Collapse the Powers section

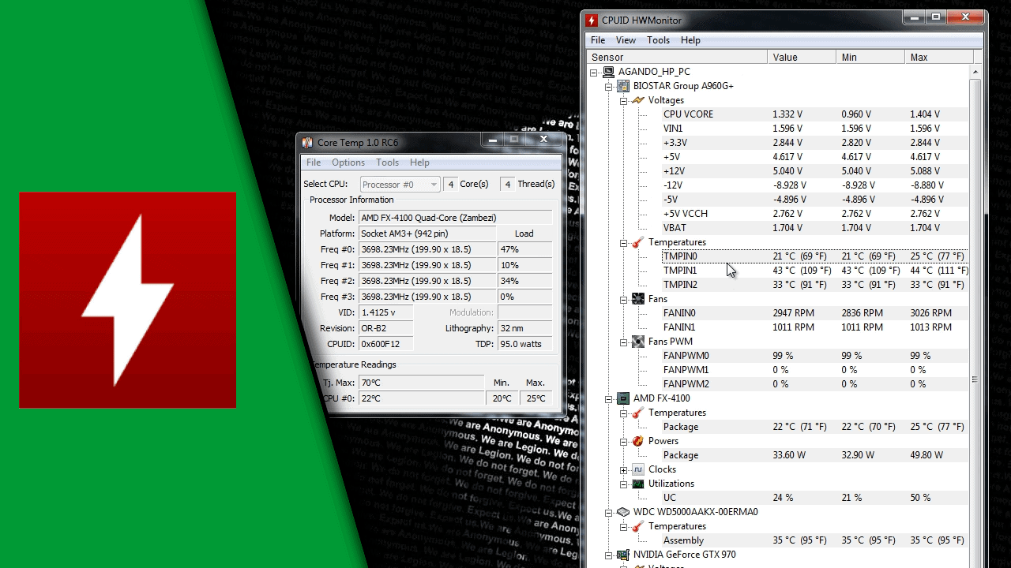624,441
